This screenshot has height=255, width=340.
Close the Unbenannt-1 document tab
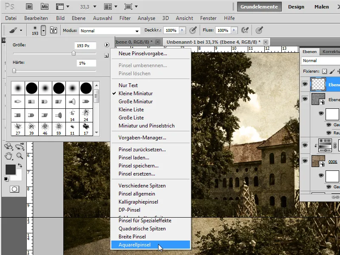(266, 42)
